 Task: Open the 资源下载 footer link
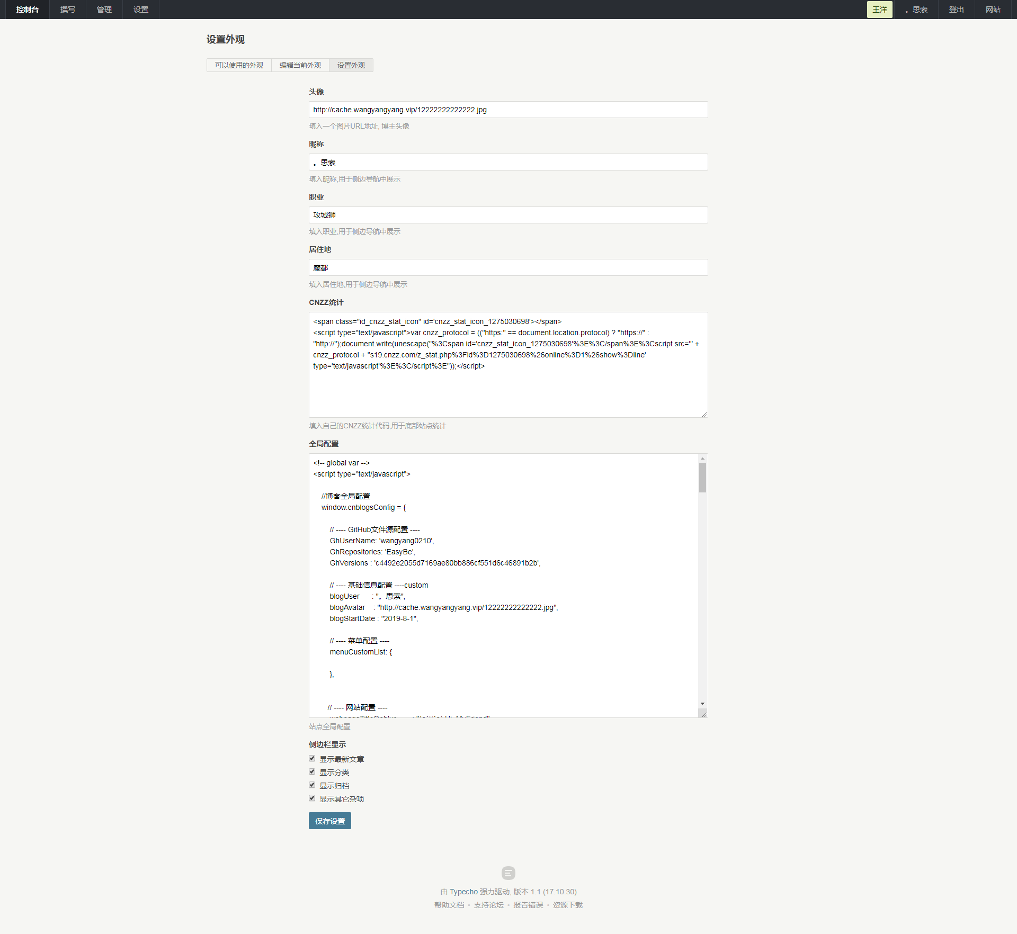click(568, 905)
